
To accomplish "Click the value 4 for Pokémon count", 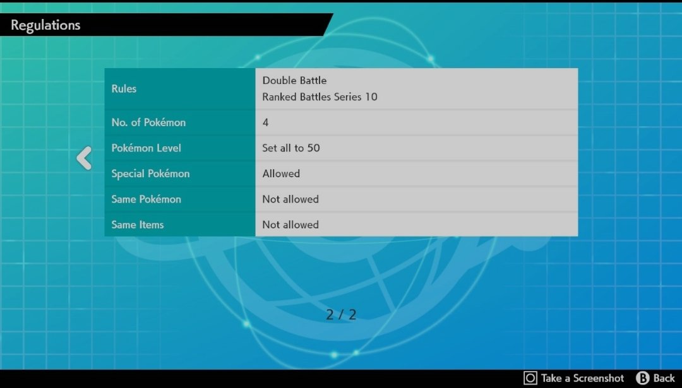I will pyautogui.click(x=265, y=122).
